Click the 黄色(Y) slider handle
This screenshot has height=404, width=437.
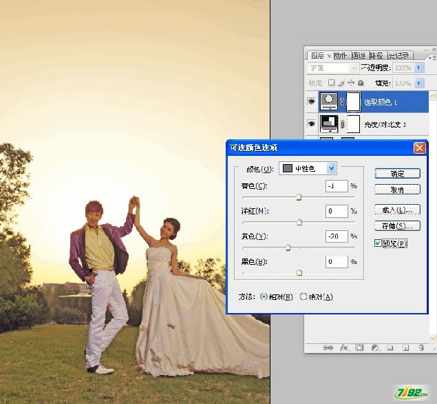pyautogui.click(x=288, y=248)
